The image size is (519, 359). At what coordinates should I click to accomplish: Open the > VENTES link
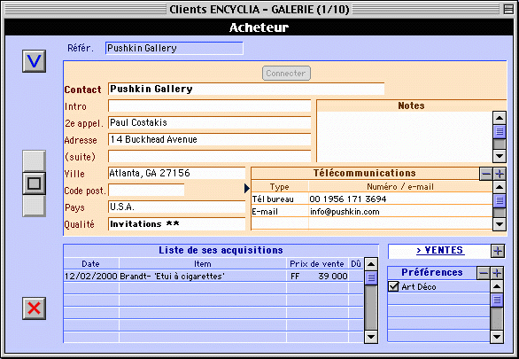(x=440, y=250)
